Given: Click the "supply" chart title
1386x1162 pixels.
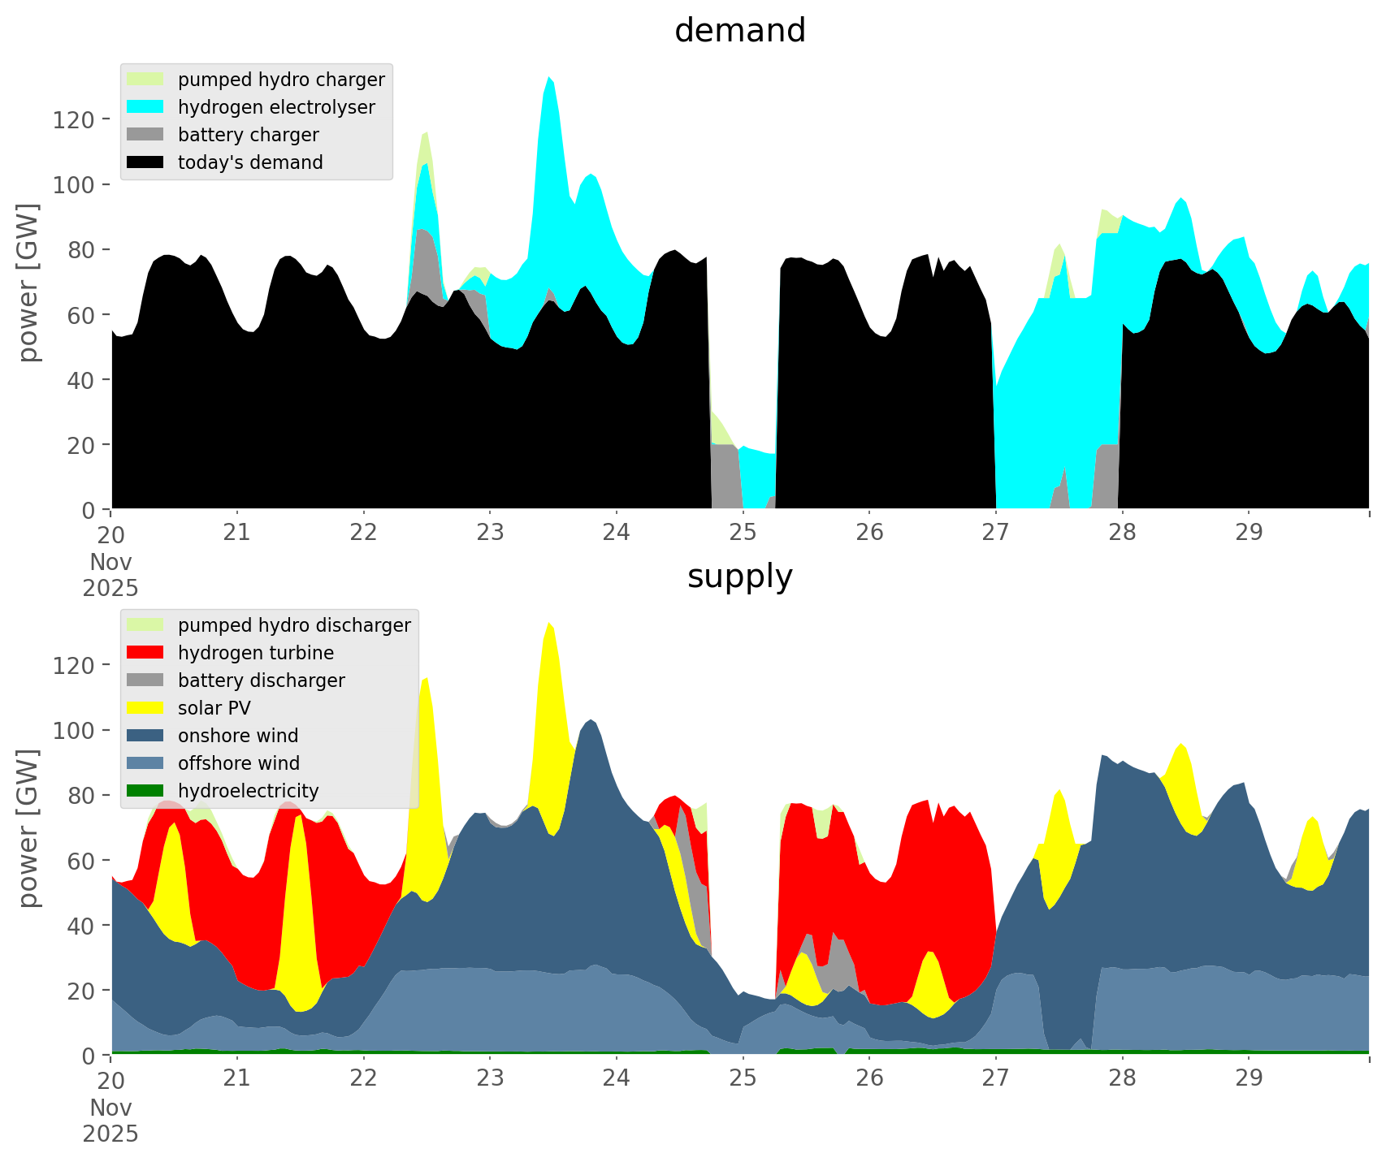Looking at the screenshot, I should point(739,577).
